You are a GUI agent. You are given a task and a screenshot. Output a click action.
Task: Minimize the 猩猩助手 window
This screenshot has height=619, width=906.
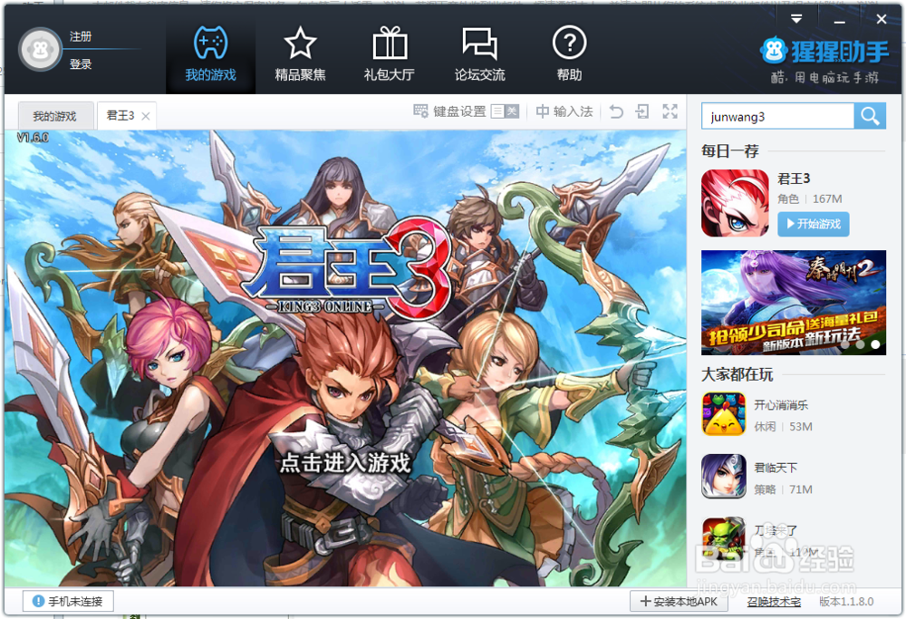[x=840, y=21]
